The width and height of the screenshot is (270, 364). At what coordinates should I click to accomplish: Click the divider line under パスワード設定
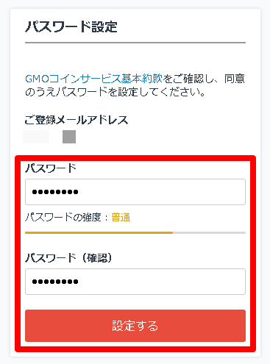(x=135, y=43)
